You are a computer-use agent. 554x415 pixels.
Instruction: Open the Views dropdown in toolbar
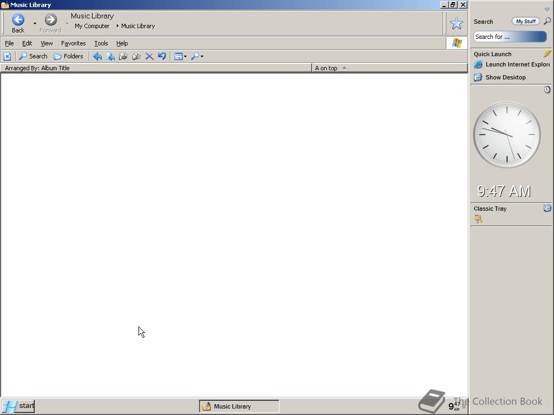pyautogui.click(x=181, y=56)
